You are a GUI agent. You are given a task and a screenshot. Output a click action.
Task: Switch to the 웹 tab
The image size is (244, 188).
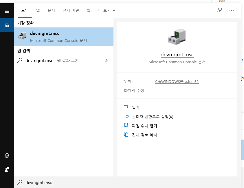89,10
